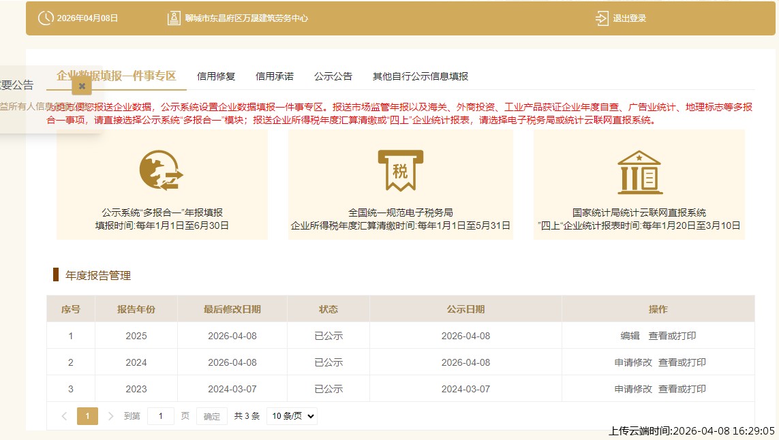
Task: Click the map icon for 多报合一 annual report
Action: point(162,171)
